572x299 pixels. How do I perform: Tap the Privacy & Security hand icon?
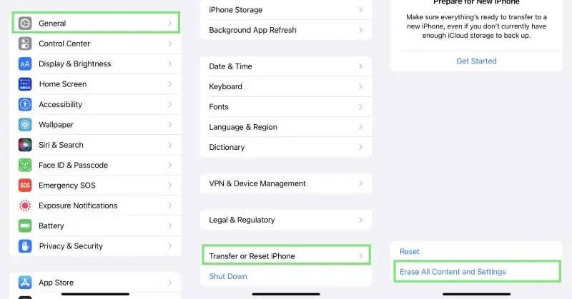26,246
